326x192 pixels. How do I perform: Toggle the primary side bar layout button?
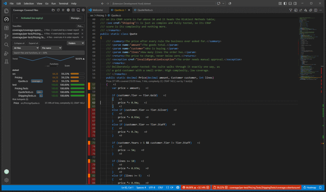(x=285, y=4)
